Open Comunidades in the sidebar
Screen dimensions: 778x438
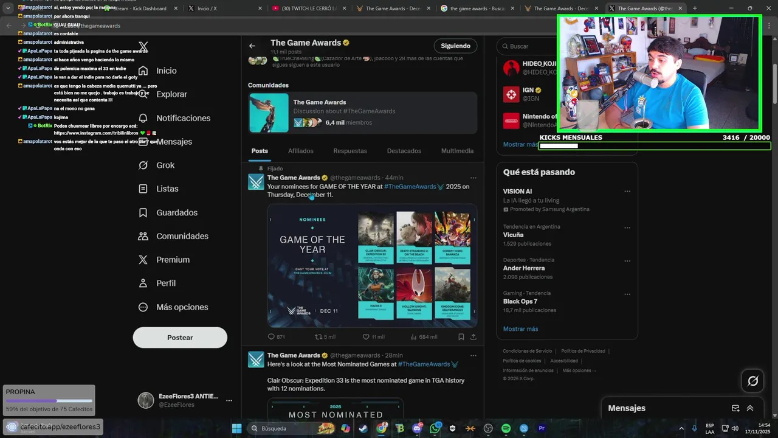point(173,236)
